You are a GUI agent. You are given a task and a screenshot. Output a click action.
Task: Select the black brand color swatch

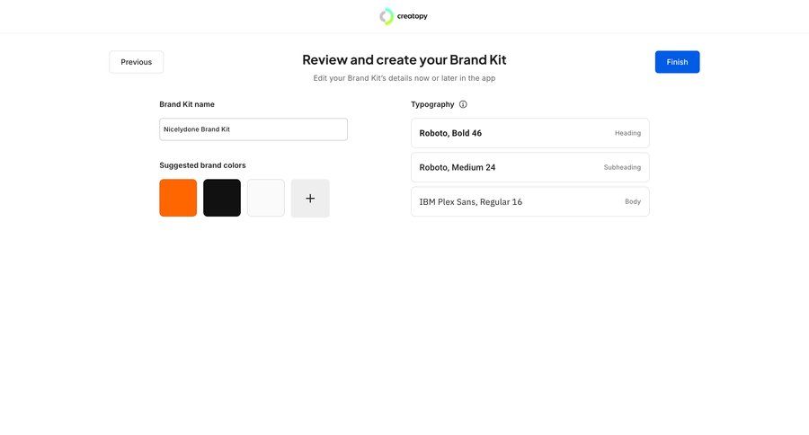(222, 199)
